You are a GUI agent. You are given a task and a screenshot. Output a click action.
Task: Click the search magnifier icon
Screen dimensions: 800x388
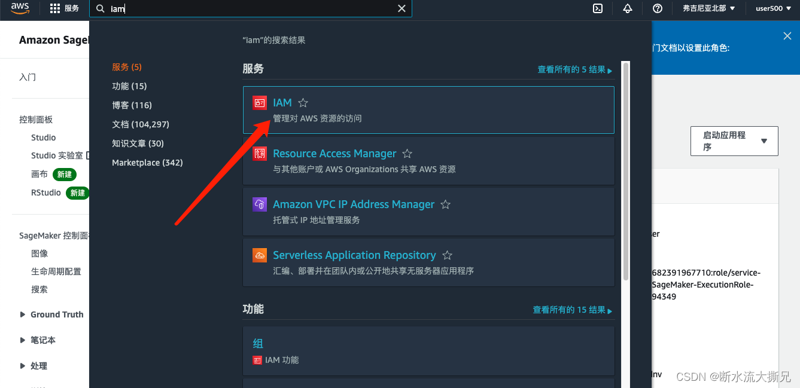click(x=101, y=8)
